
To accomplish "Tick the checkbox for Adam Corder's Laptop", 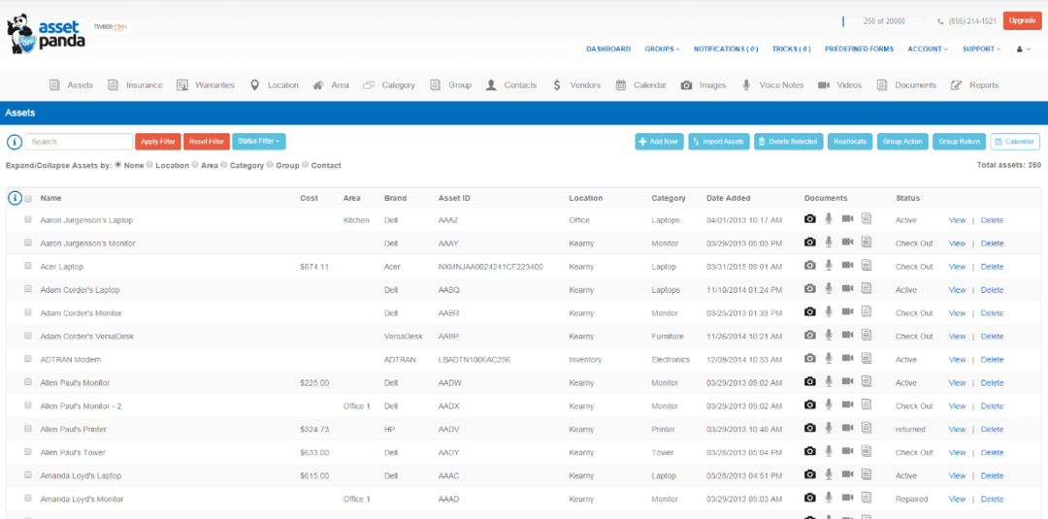I will 28,289.
